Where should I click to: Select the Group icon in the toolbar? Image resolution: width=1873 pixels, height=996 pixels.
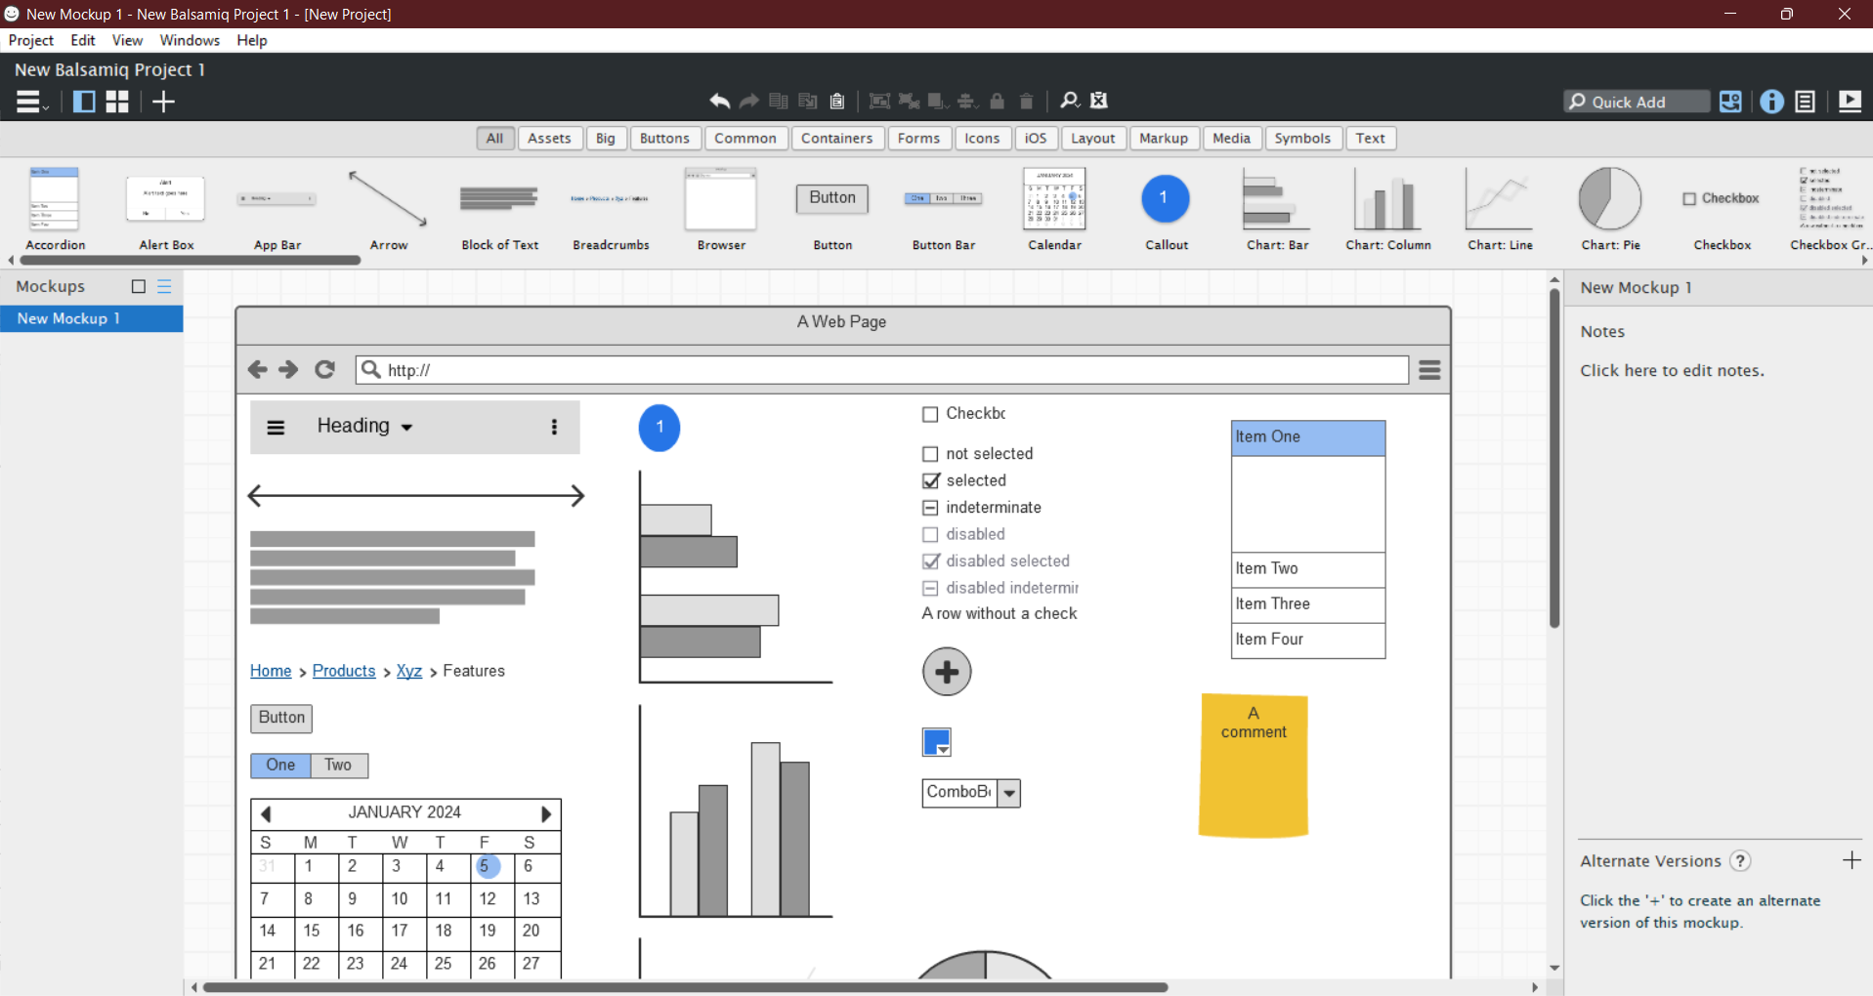tap(878, 101)
